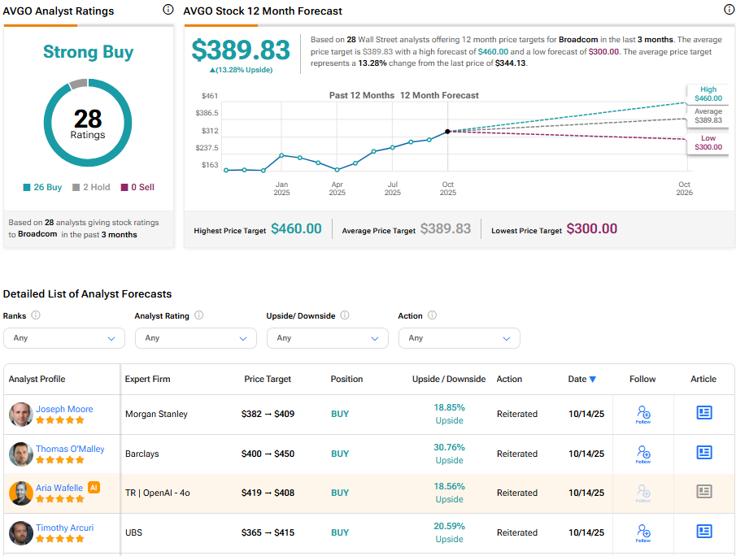Screen dimensions: 736x556
Task: Sort by Price Target column header
Action: (268, 379)
